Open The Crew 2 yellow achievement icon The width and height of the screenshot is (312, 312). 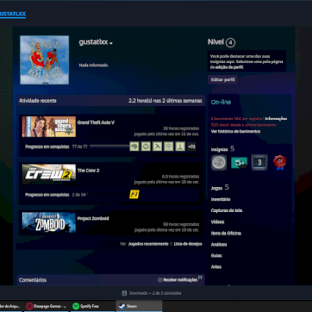pos(134,194)
